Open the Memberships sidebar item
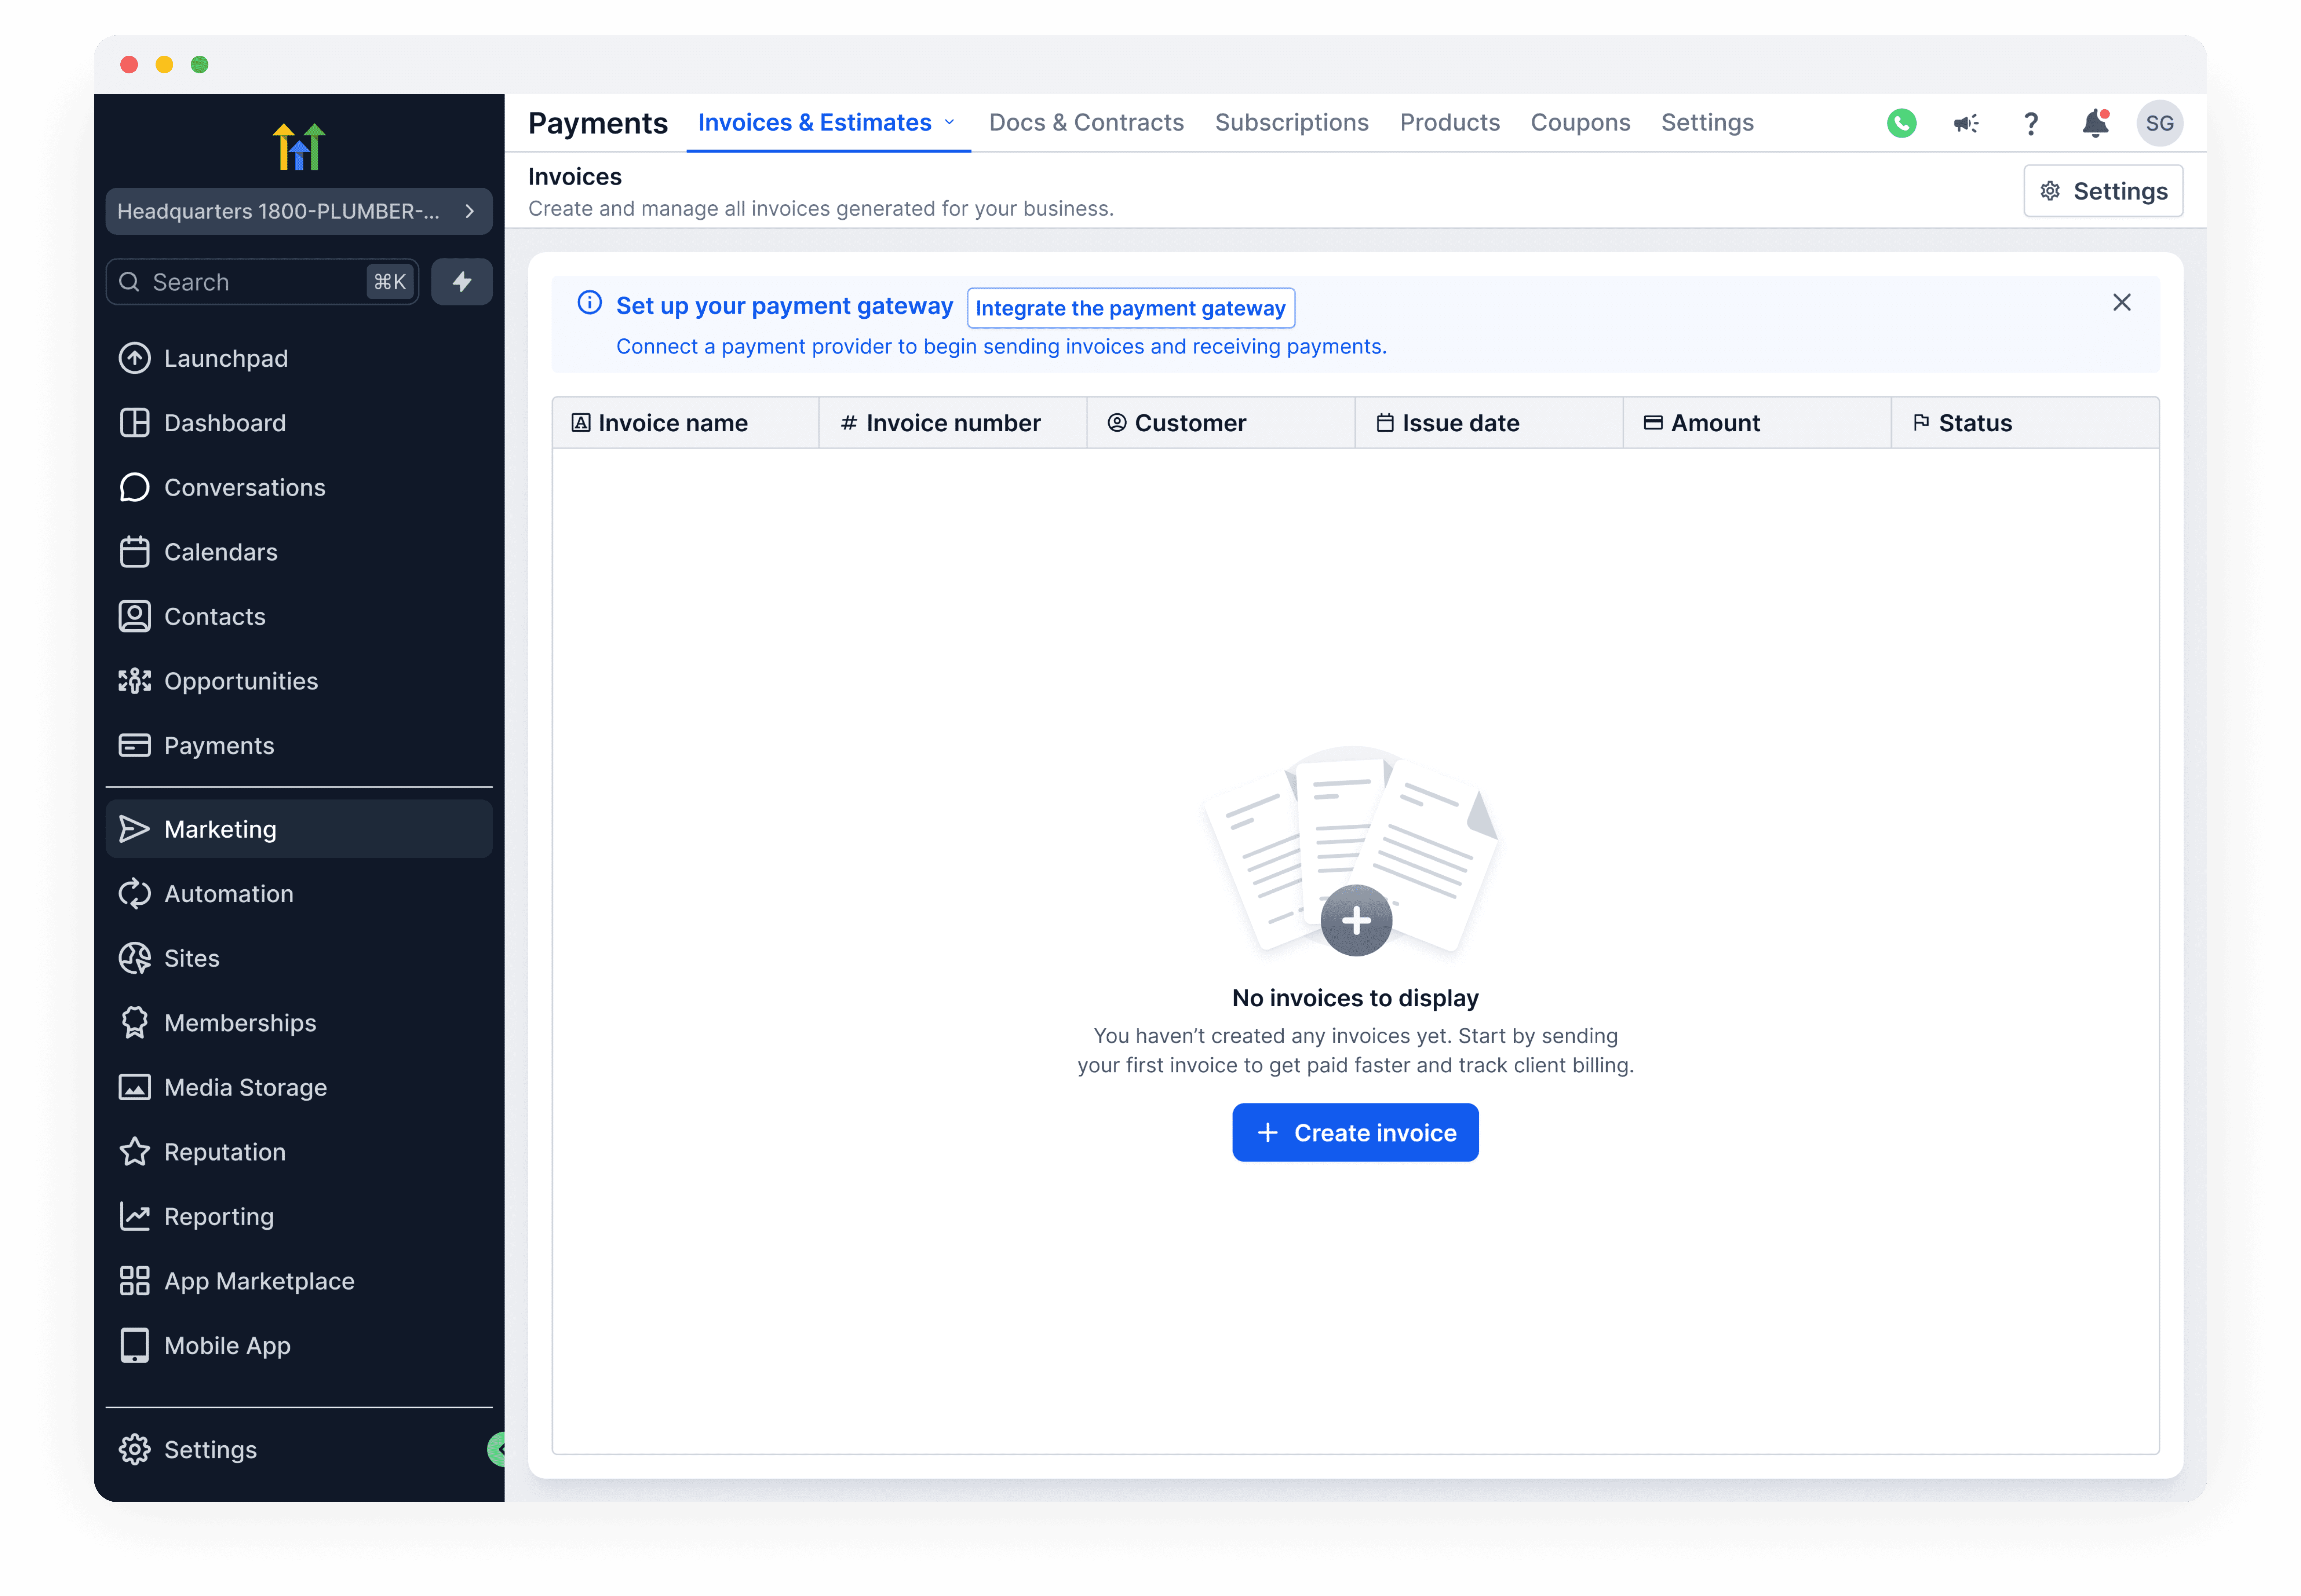The image size is (2301, 1596). (239, 1023)
